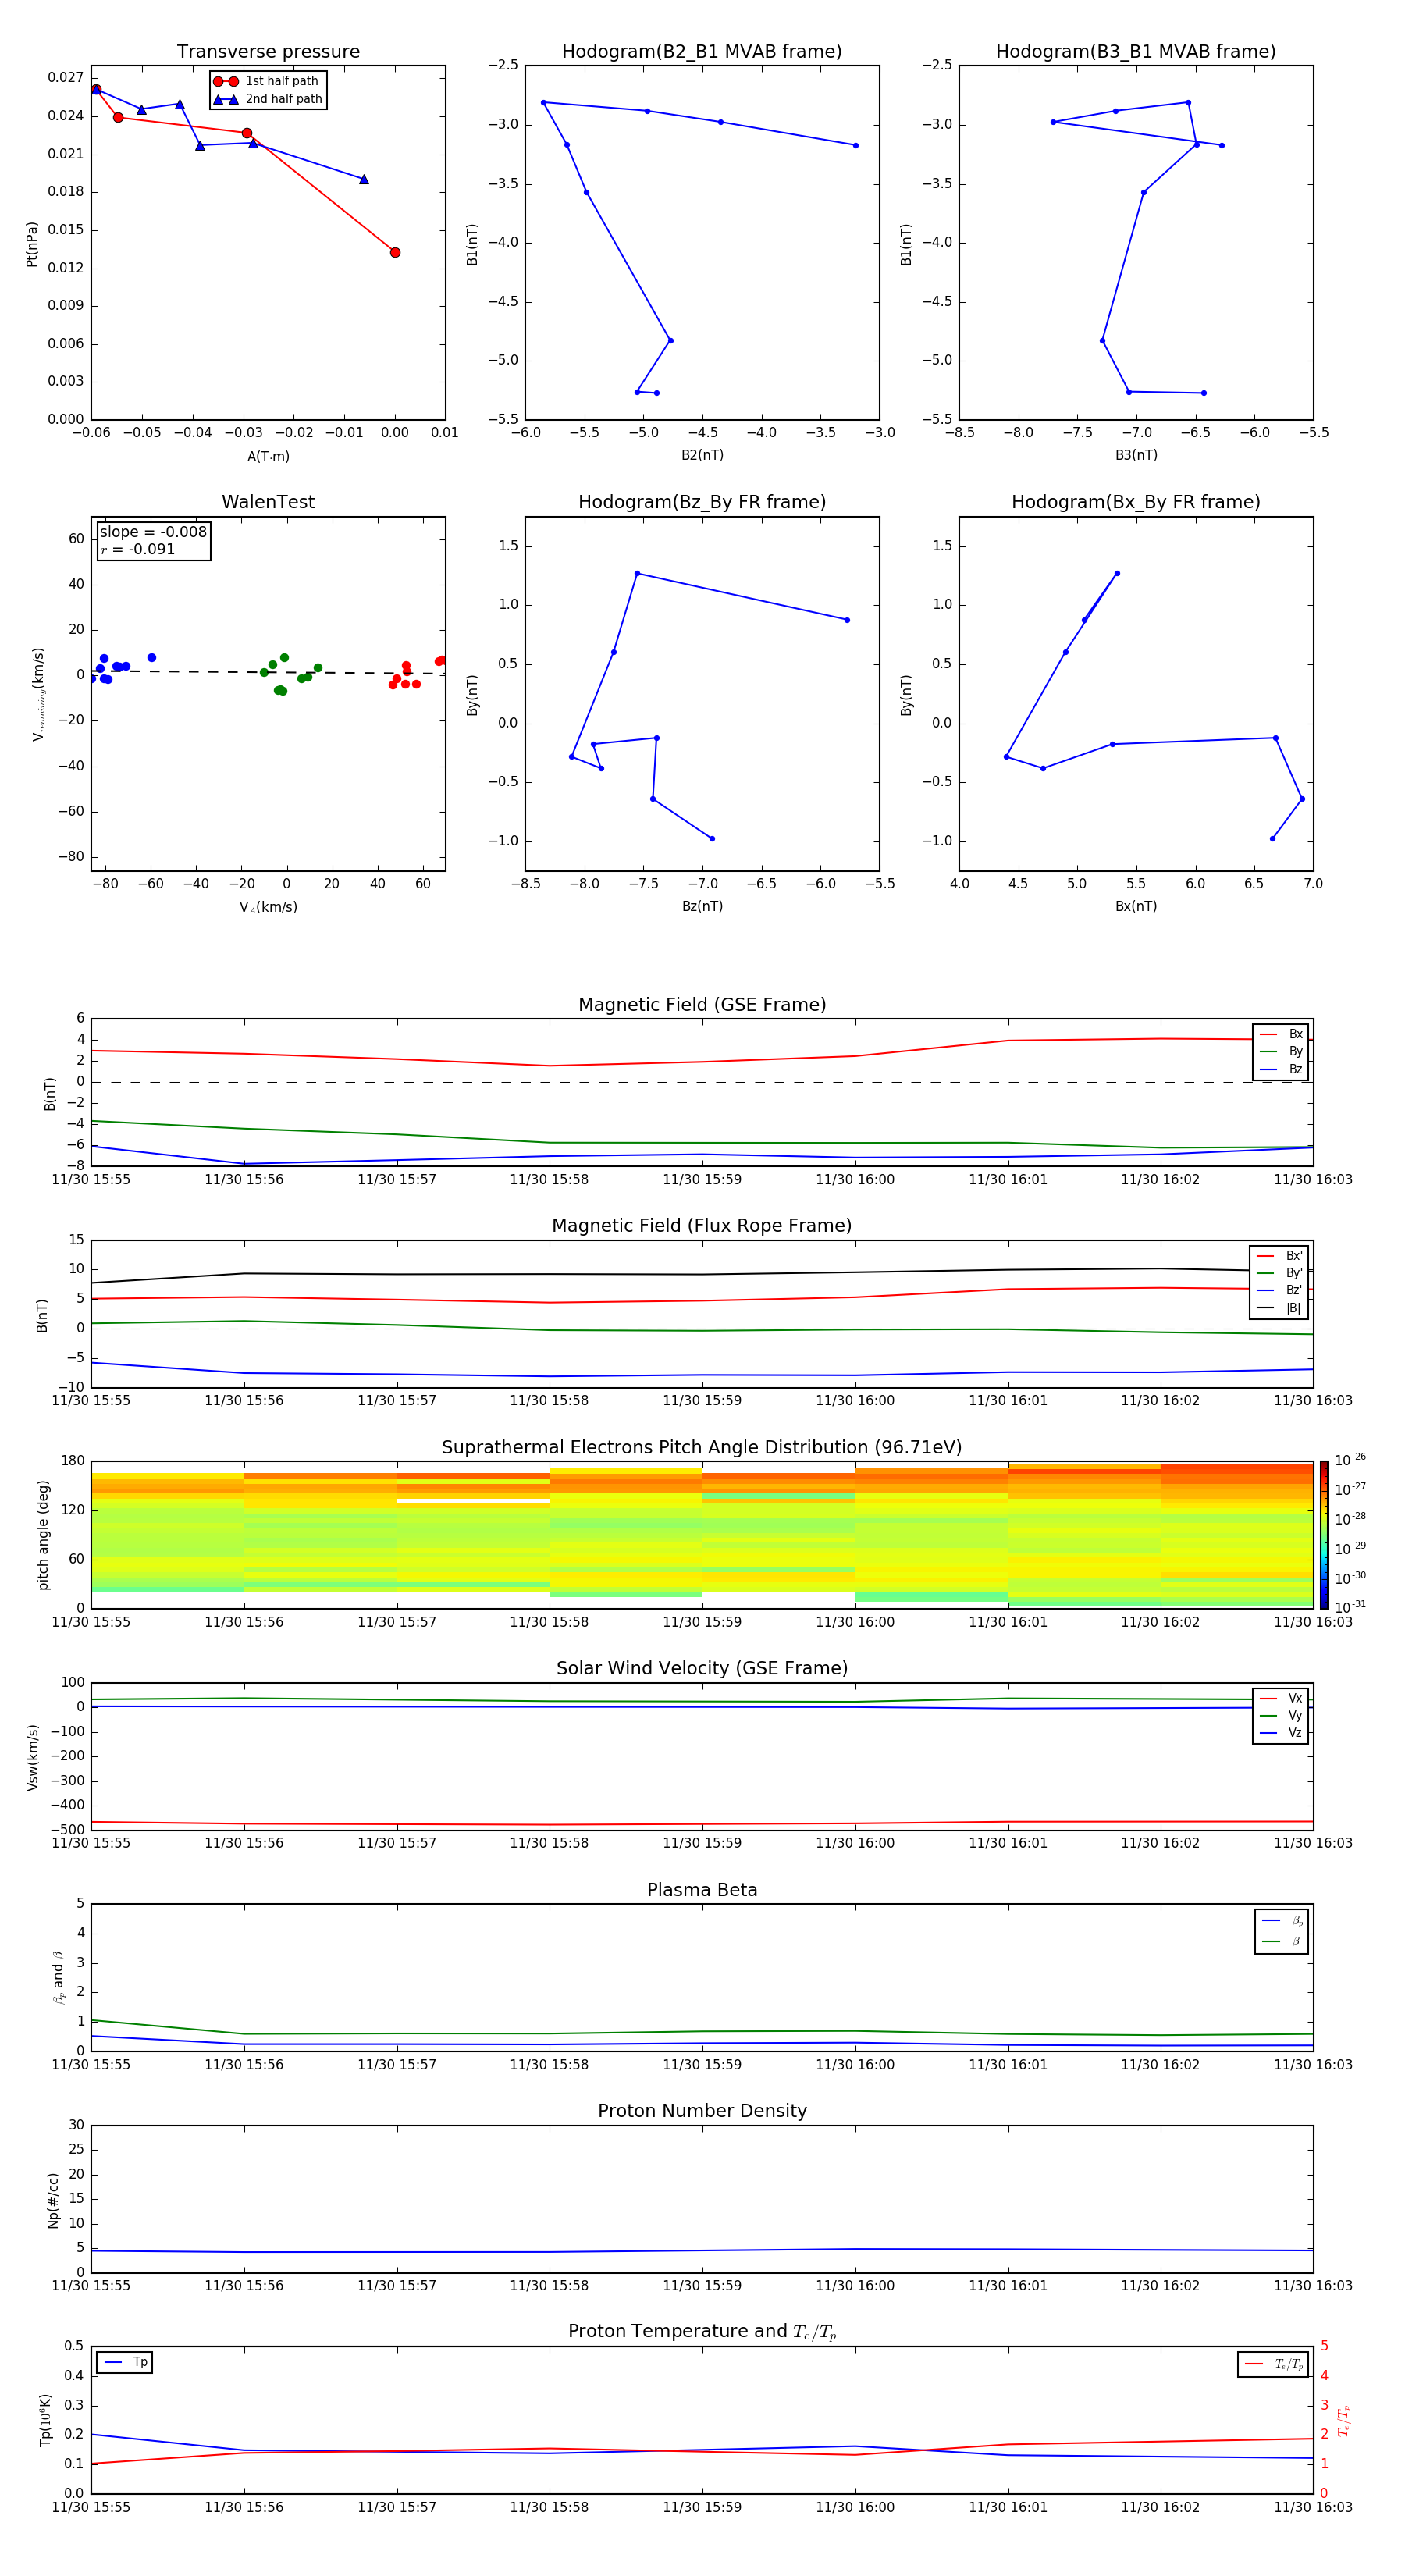Click the 'slope = -0.008' annotation
This screenshot has width=1405, height=2576.
click(x=153, y=532)
